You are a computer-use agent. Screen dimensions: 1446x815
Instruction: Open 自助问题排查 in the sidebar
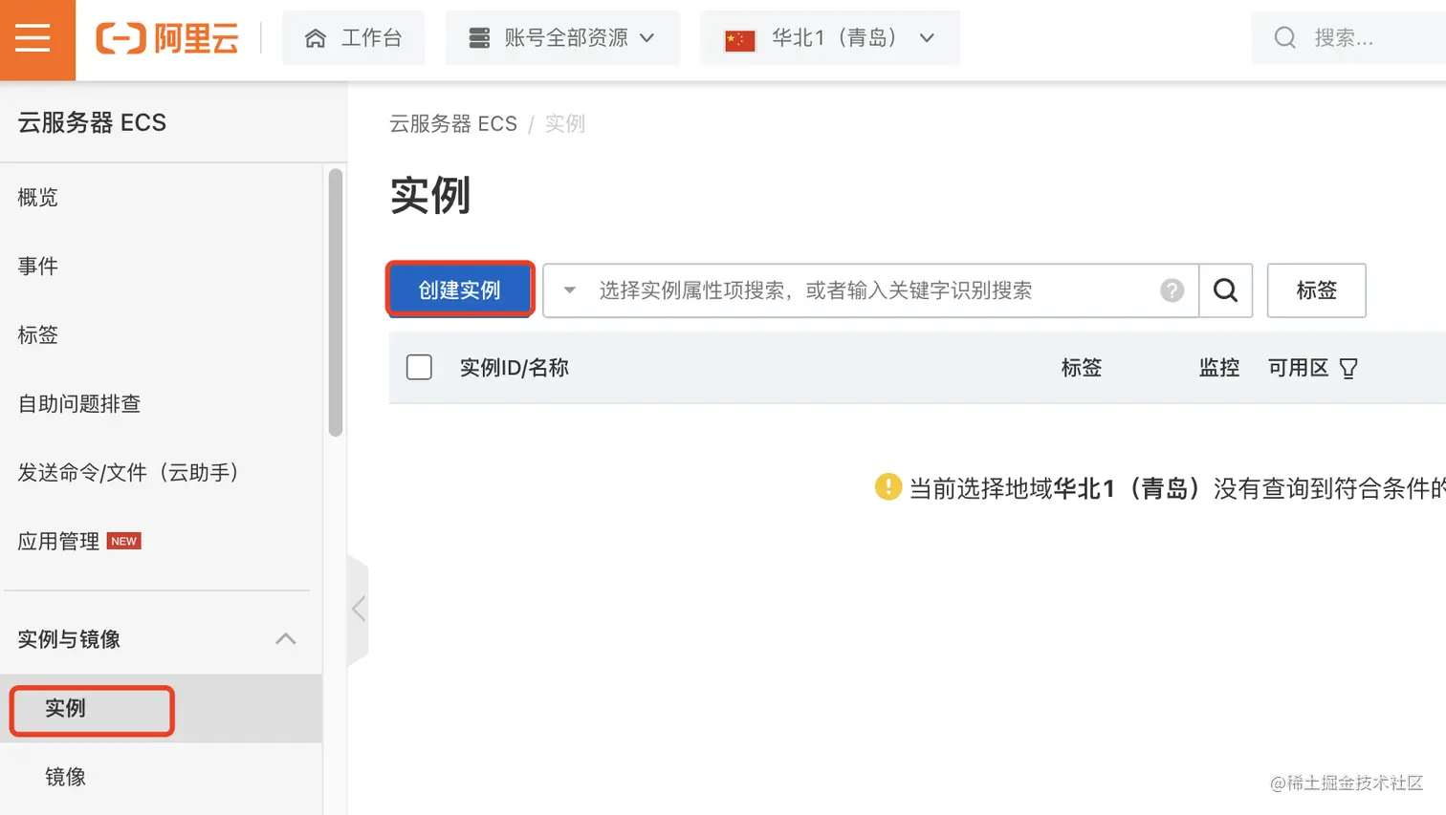pos(79,404)
